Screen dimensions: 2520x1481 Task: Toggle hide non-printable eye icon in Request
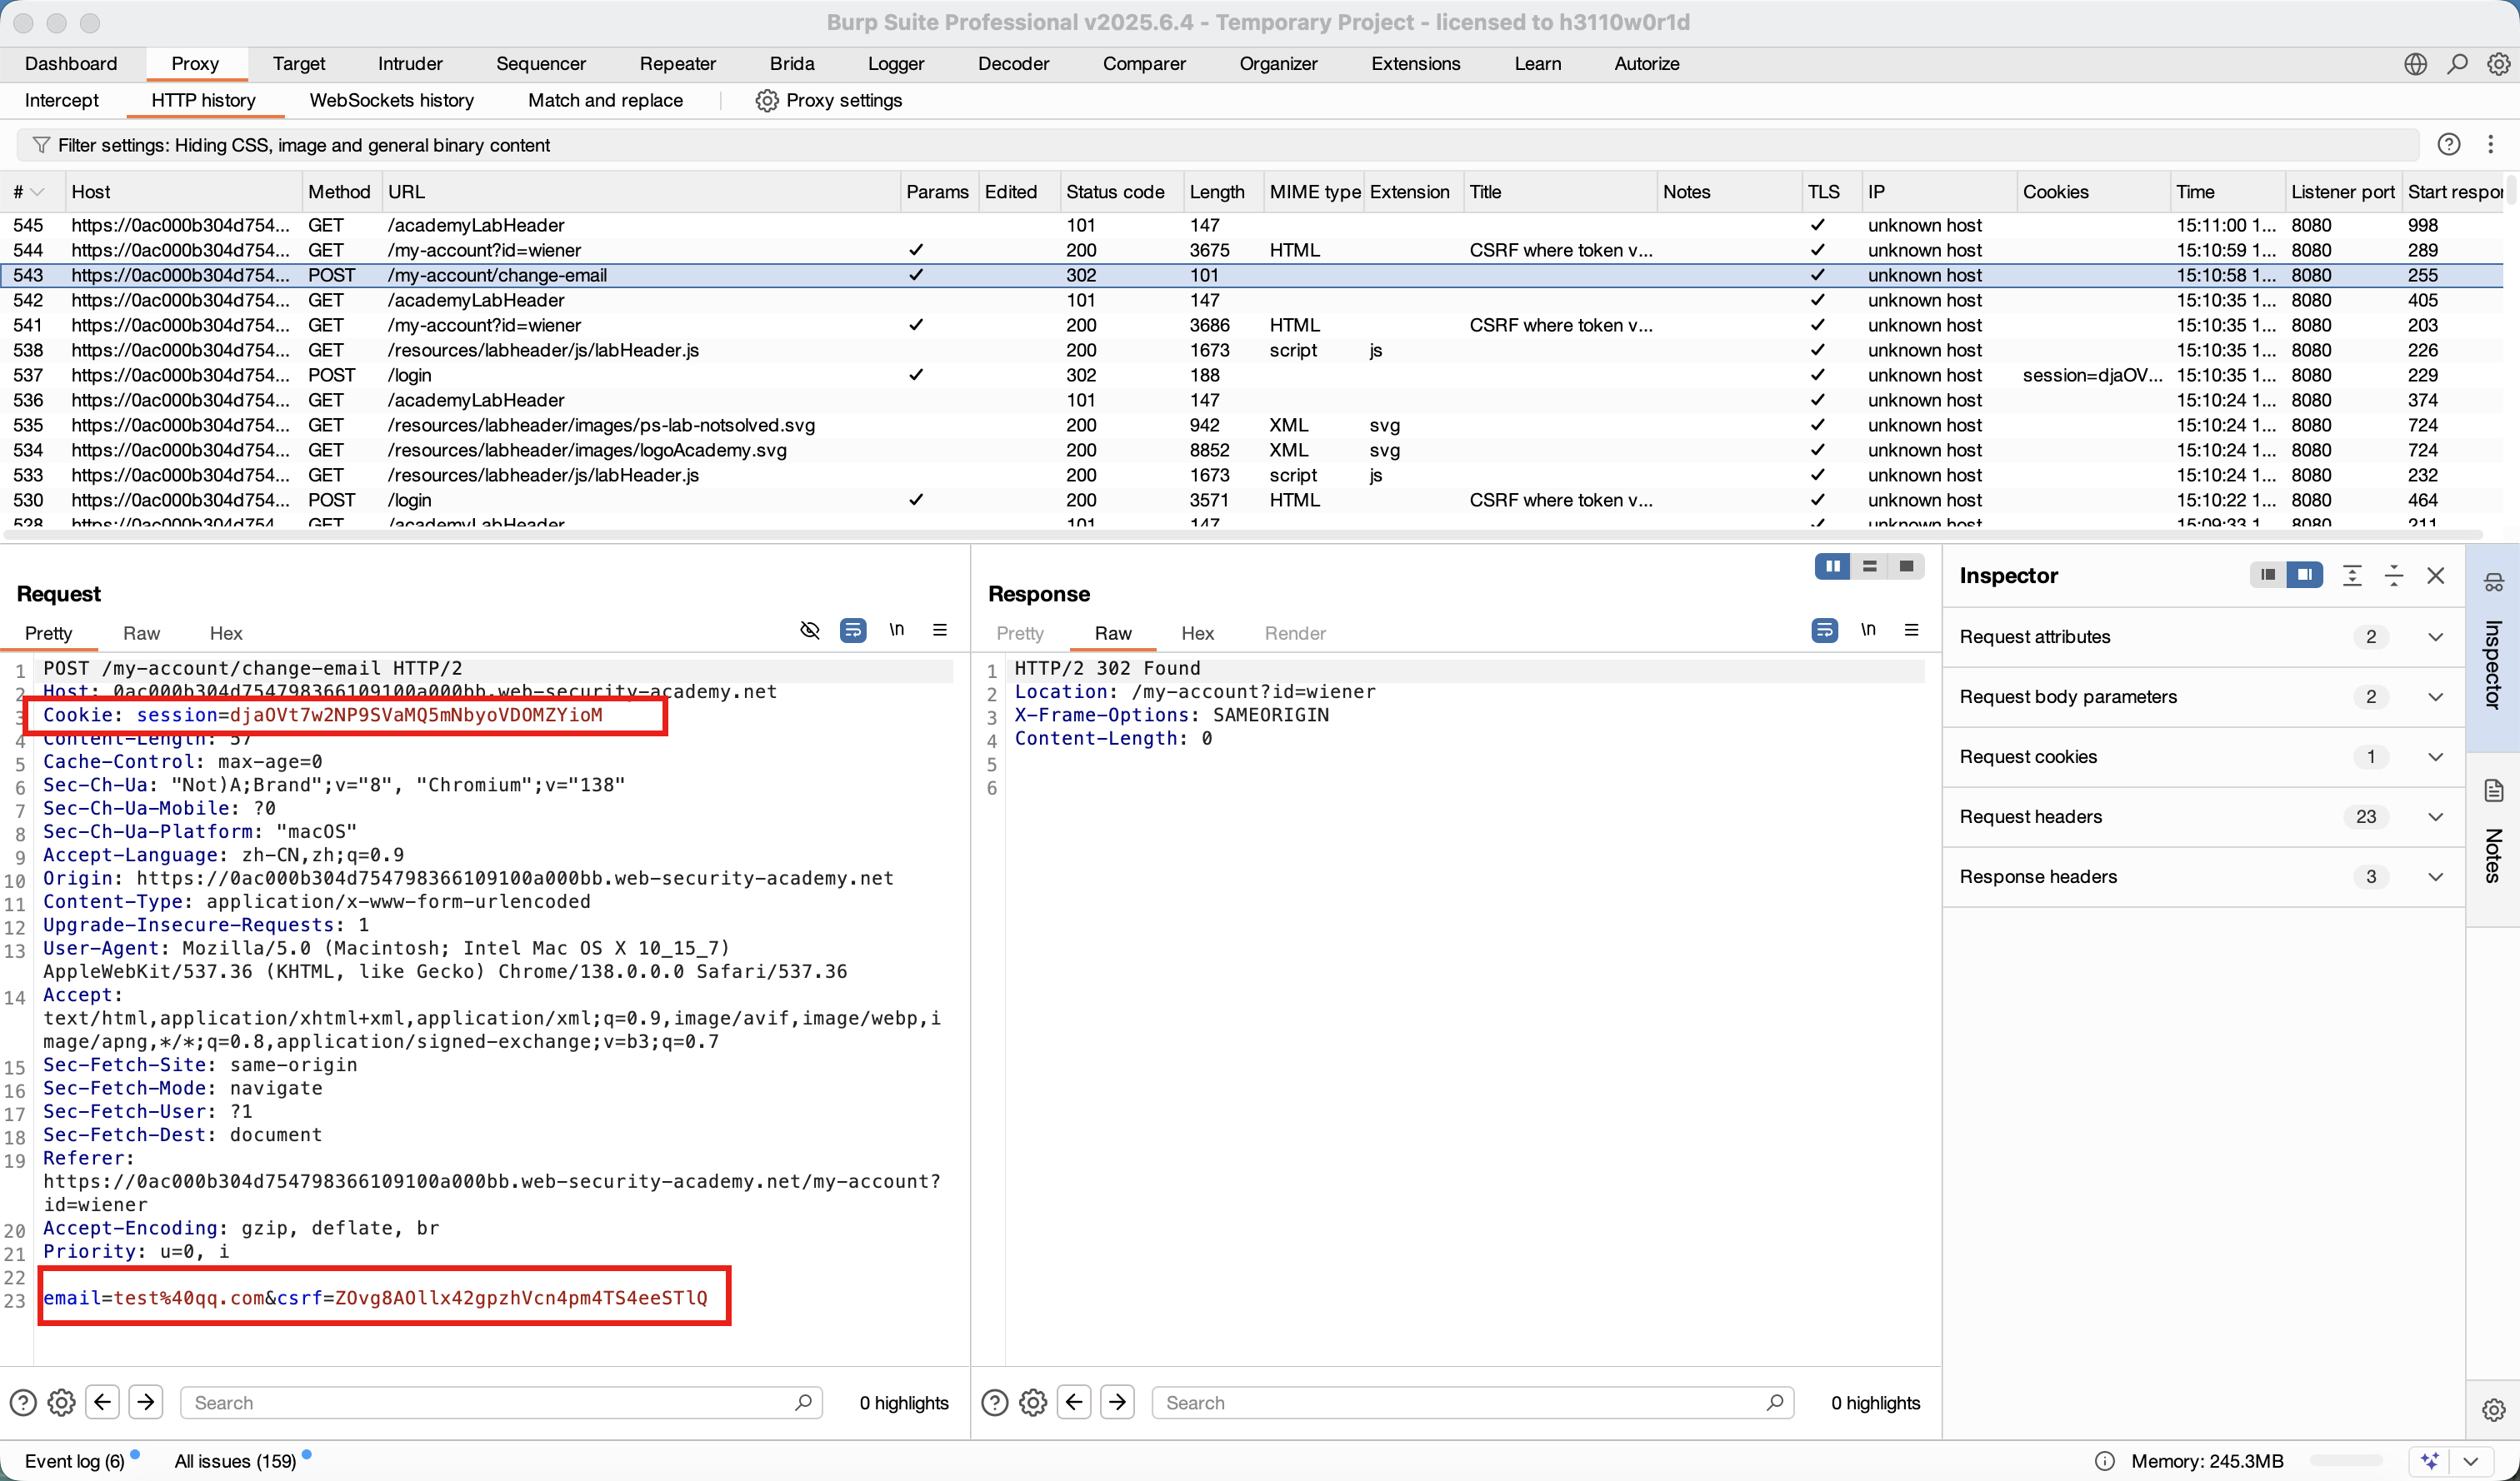[x=809, y=630]
